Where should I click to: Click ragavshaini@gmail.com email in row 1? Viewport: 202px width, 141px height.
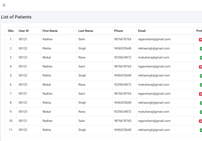(x=154, y=39)
